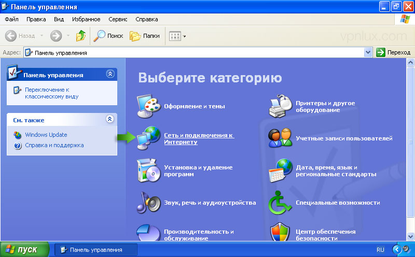This screenshot has width=415, height=257.
Task: Open the Избранное menu
Action: click(86, 19)
